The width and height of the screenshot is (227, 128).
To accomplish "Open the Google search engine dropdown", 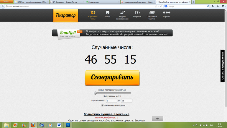I will click(167, 6).
